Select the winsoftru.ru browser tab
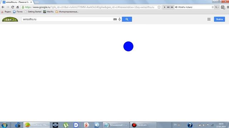 coord(17,2)
